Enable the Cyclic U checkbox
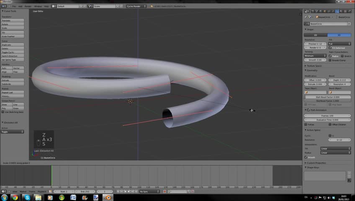Screen dimensions: 355x201 click(x=330, y=136)
